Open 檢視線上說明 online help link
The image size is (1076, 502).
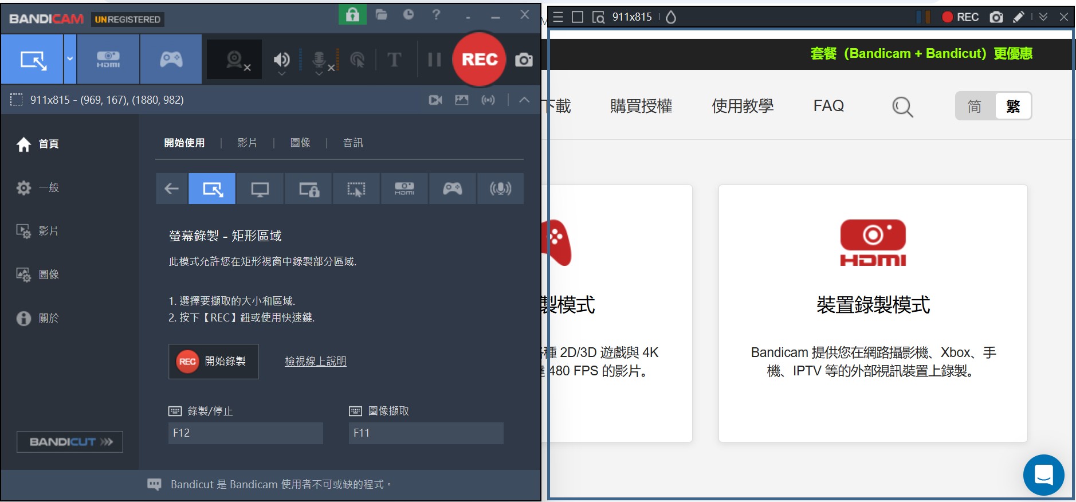316,361
